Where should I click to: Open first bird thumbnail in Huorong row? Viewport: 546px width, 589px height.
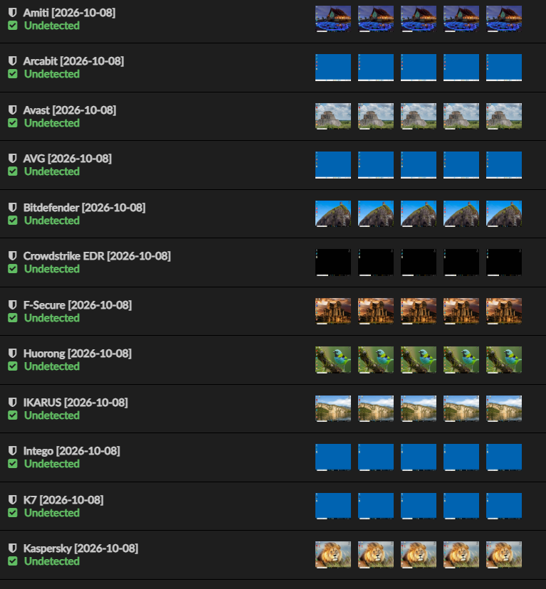pyautogui.click(x=333, y=360)
